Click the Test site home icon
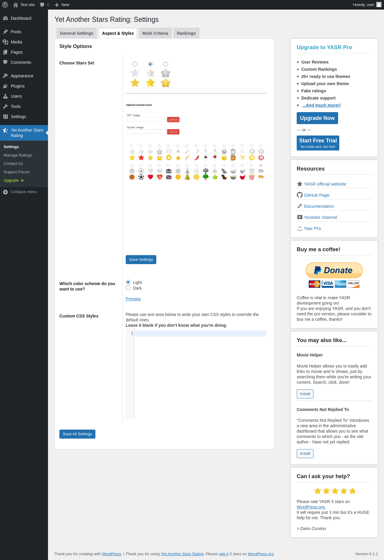 coord(16,5)
